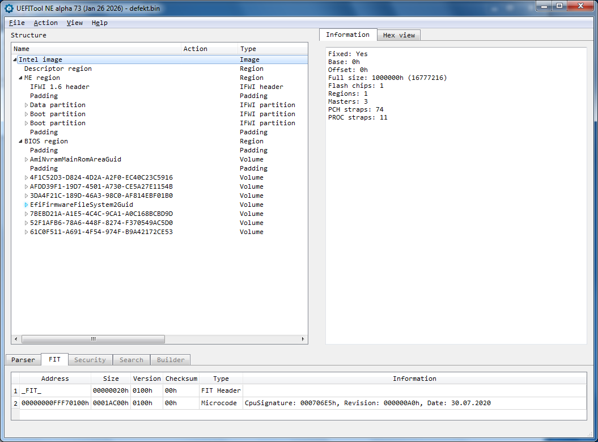Click the Address column header in FIT table
Screen dimensions: 598x442
point(55,379)
